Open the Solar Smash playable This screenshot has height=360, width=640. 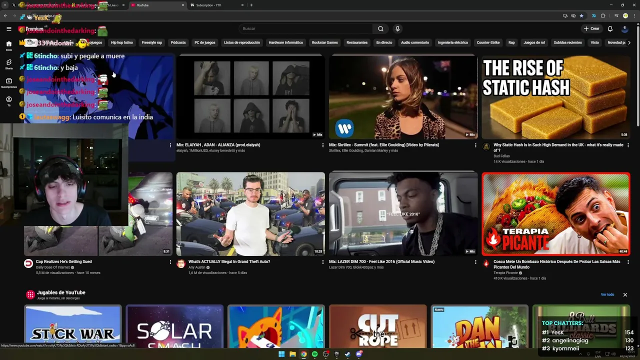click(174, 326)
